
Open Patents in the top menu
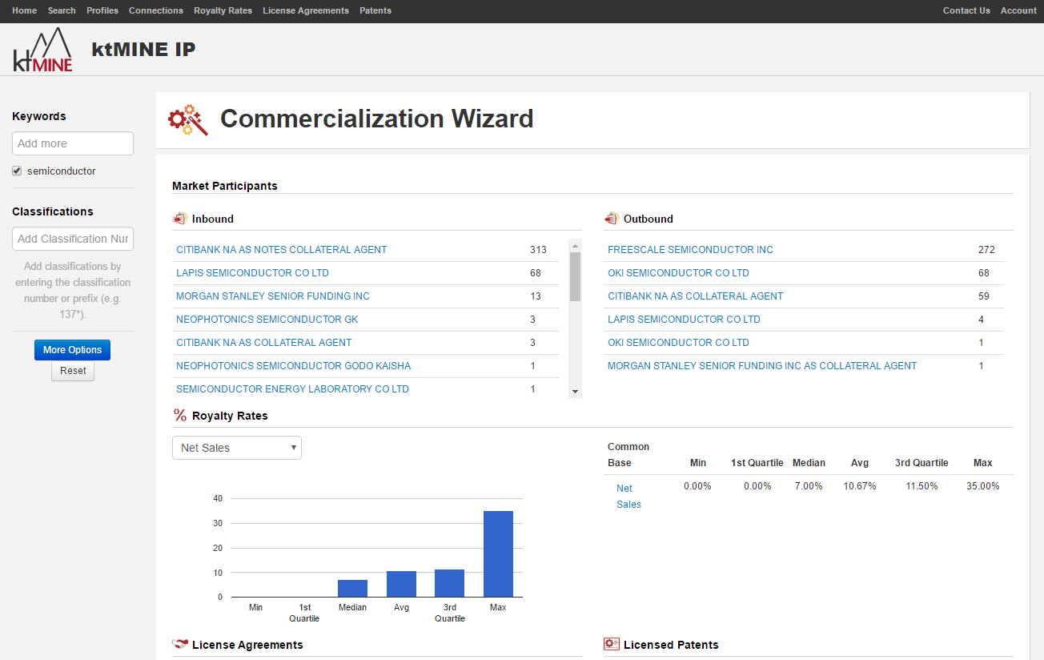pyautogui.click(x=375, y=10)
